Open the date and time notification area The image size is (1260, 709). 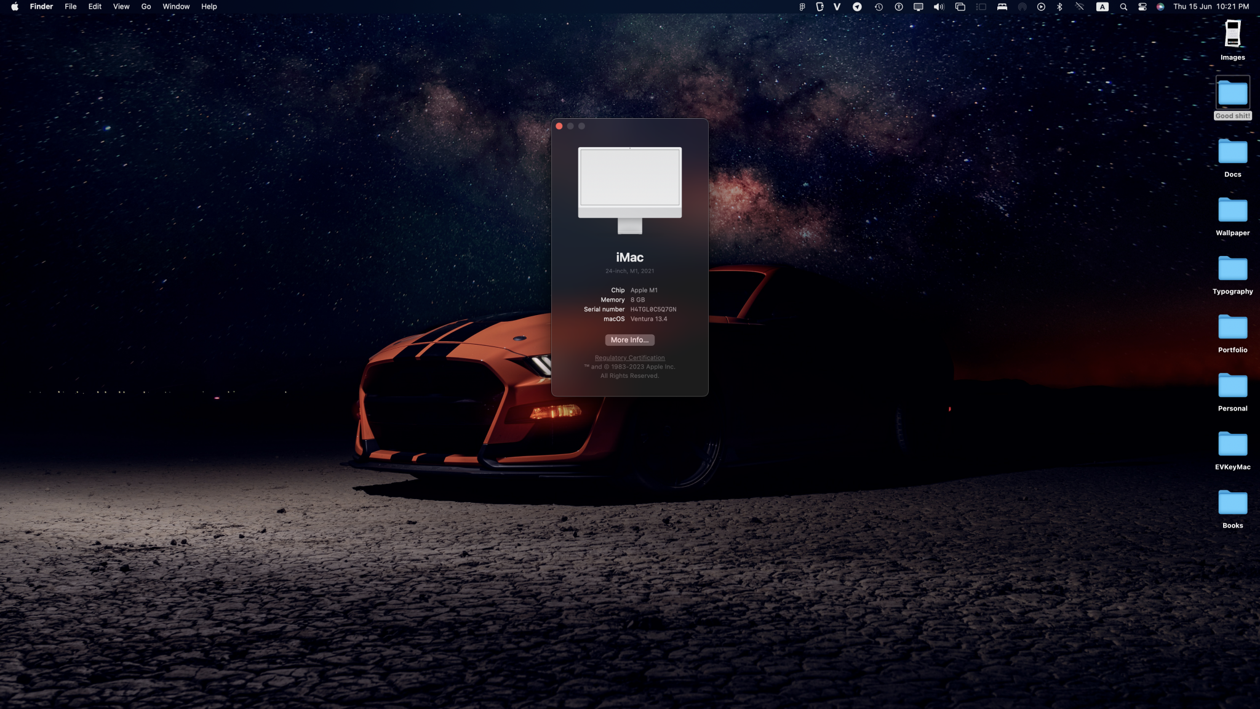click(x=1210, y=7)
